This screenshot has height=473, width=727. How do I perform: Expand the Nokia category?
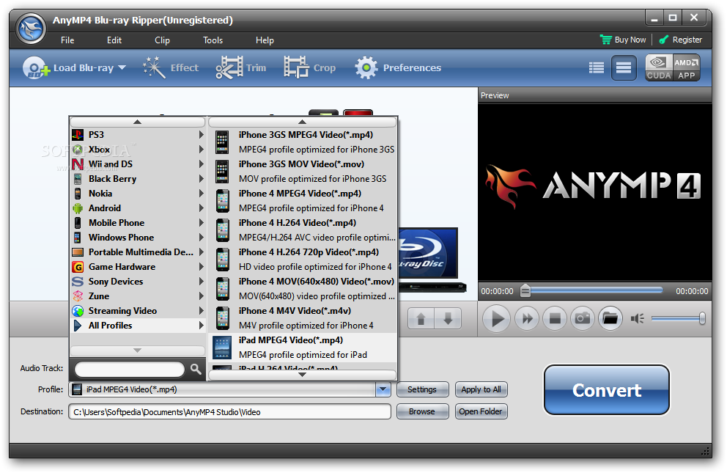(137, 194)
